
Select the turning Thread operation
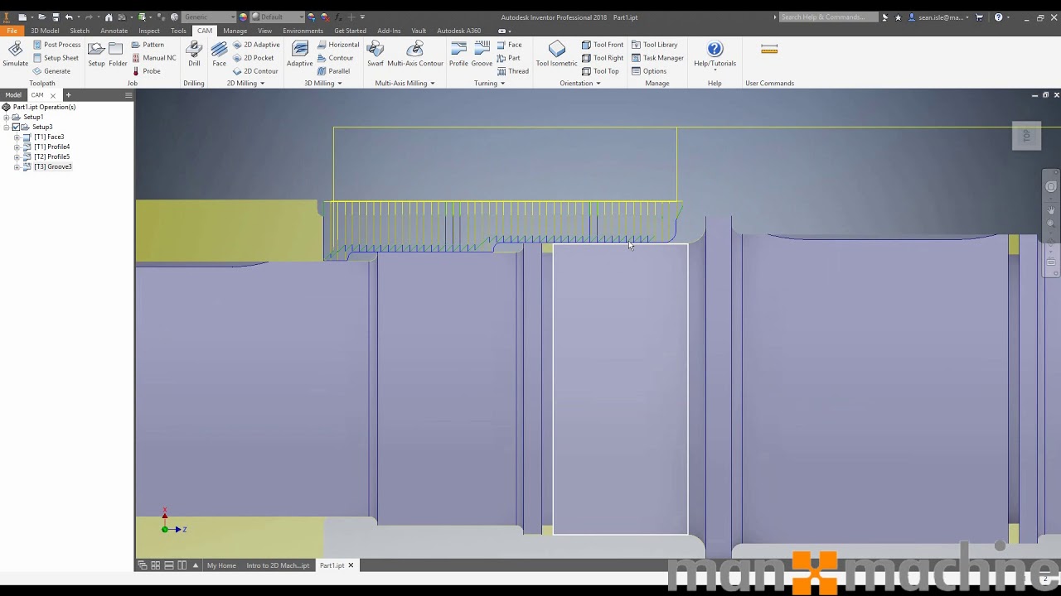coord(513,71)
